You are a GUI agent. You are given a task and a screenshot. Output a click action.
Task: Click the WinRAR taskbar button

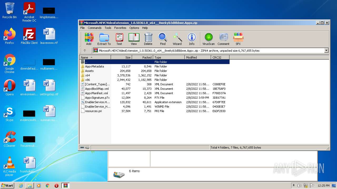(65, 186)
